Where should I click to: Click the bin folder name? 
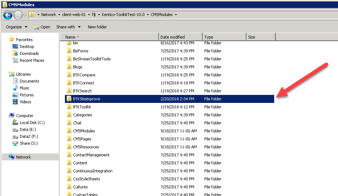click(75, 43)
